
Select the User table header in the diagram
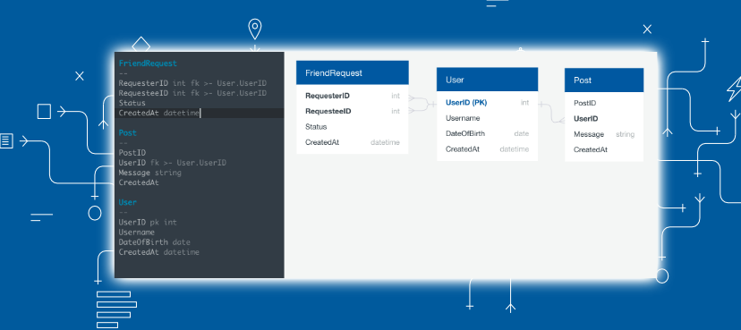487,80
